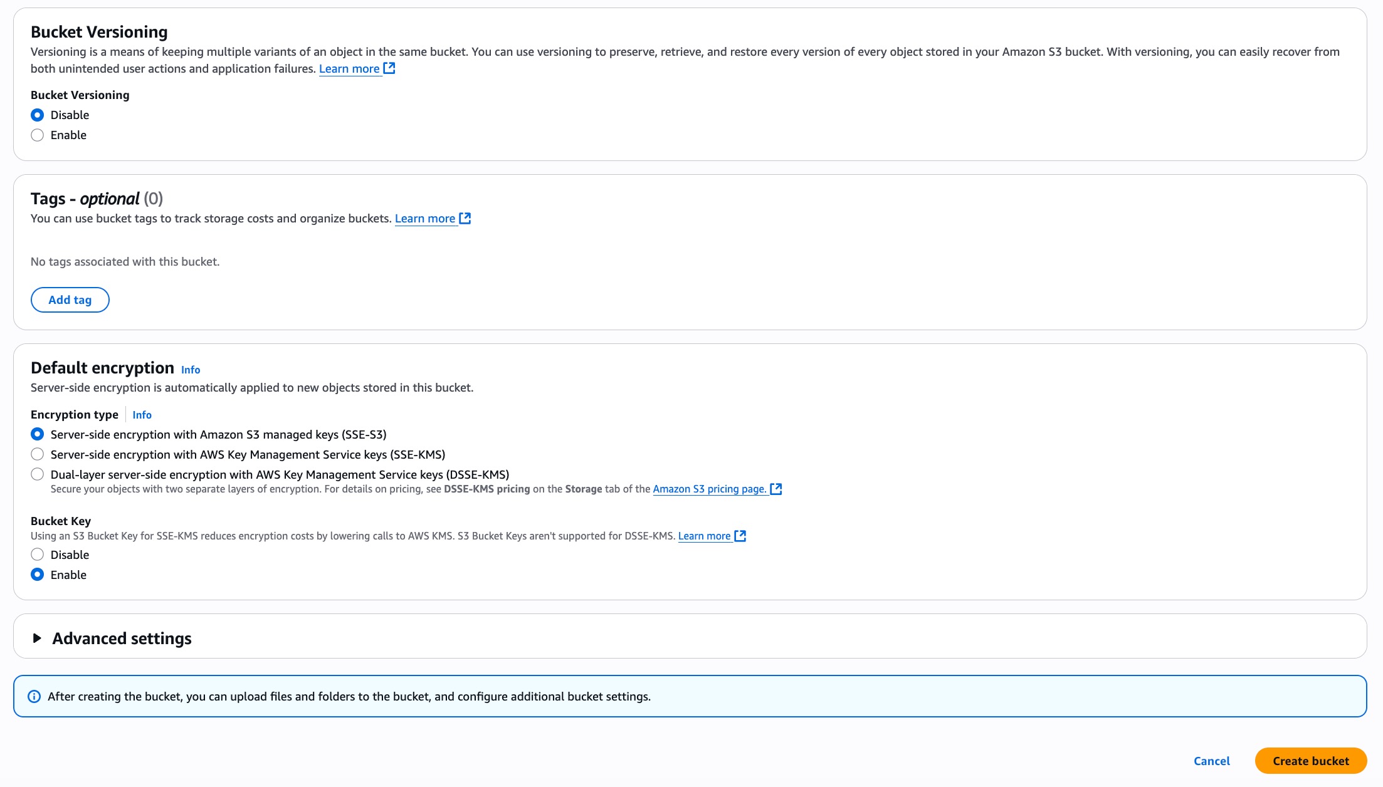
Task: Open the Amazon S3 pricing page external link icon
Action: pos(776,489)
